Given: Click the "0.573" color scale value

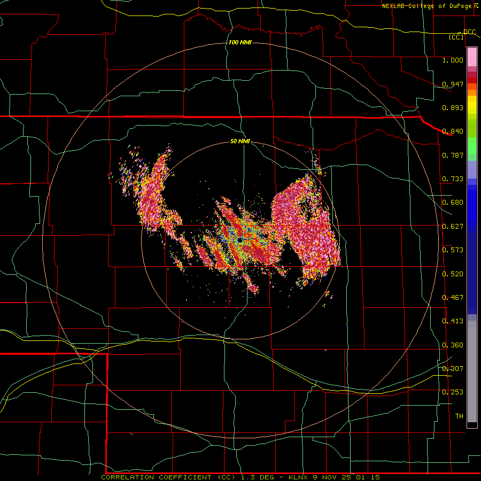Looking at the screenshot, I should pos(453,250).
